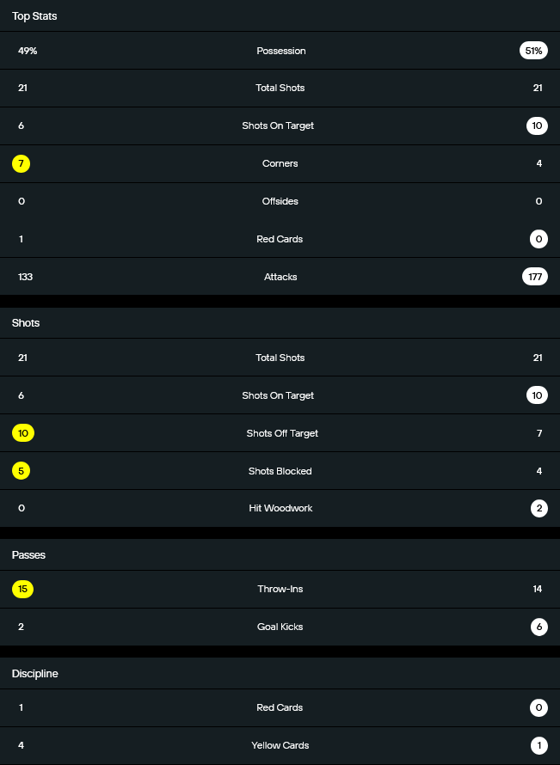Select the Discipline section header
This screenshot has height=765, width=560.
(34, 674)
